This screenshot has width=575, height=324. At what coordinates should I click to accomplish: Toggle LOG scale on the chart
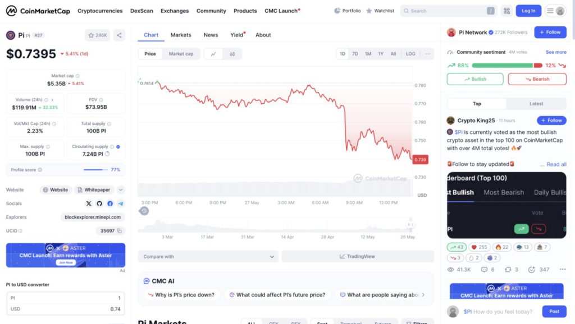[410, 54]
